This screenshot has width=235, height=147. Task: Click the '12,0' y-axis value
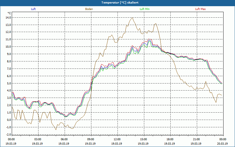pyautogui.click(x=9, y=32)
